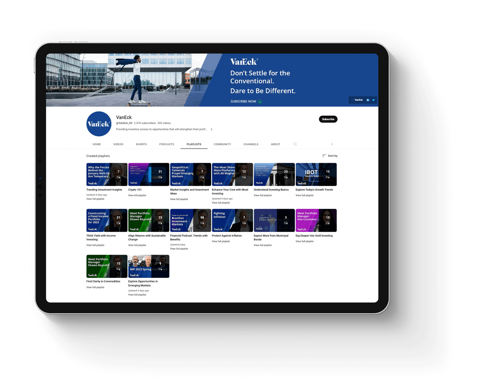Select the Playlists tab
This screenshot has width=478, height=384.
194,144
